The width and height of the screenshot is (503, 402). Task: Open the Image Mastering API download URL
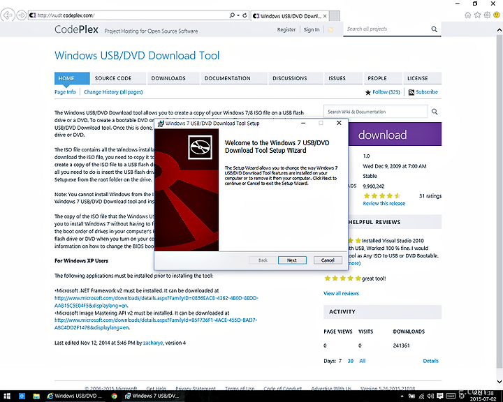click(156, 324)
